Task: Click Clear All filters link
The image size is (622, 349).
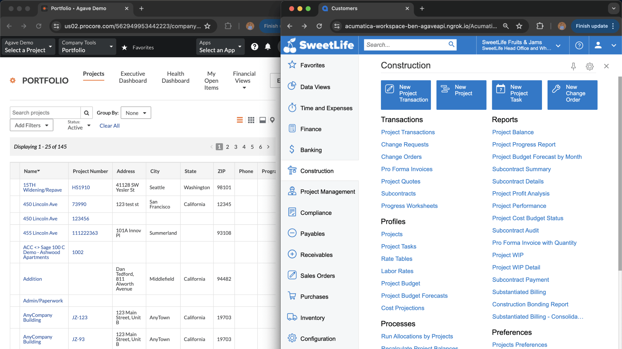Action: click(109, 126)
